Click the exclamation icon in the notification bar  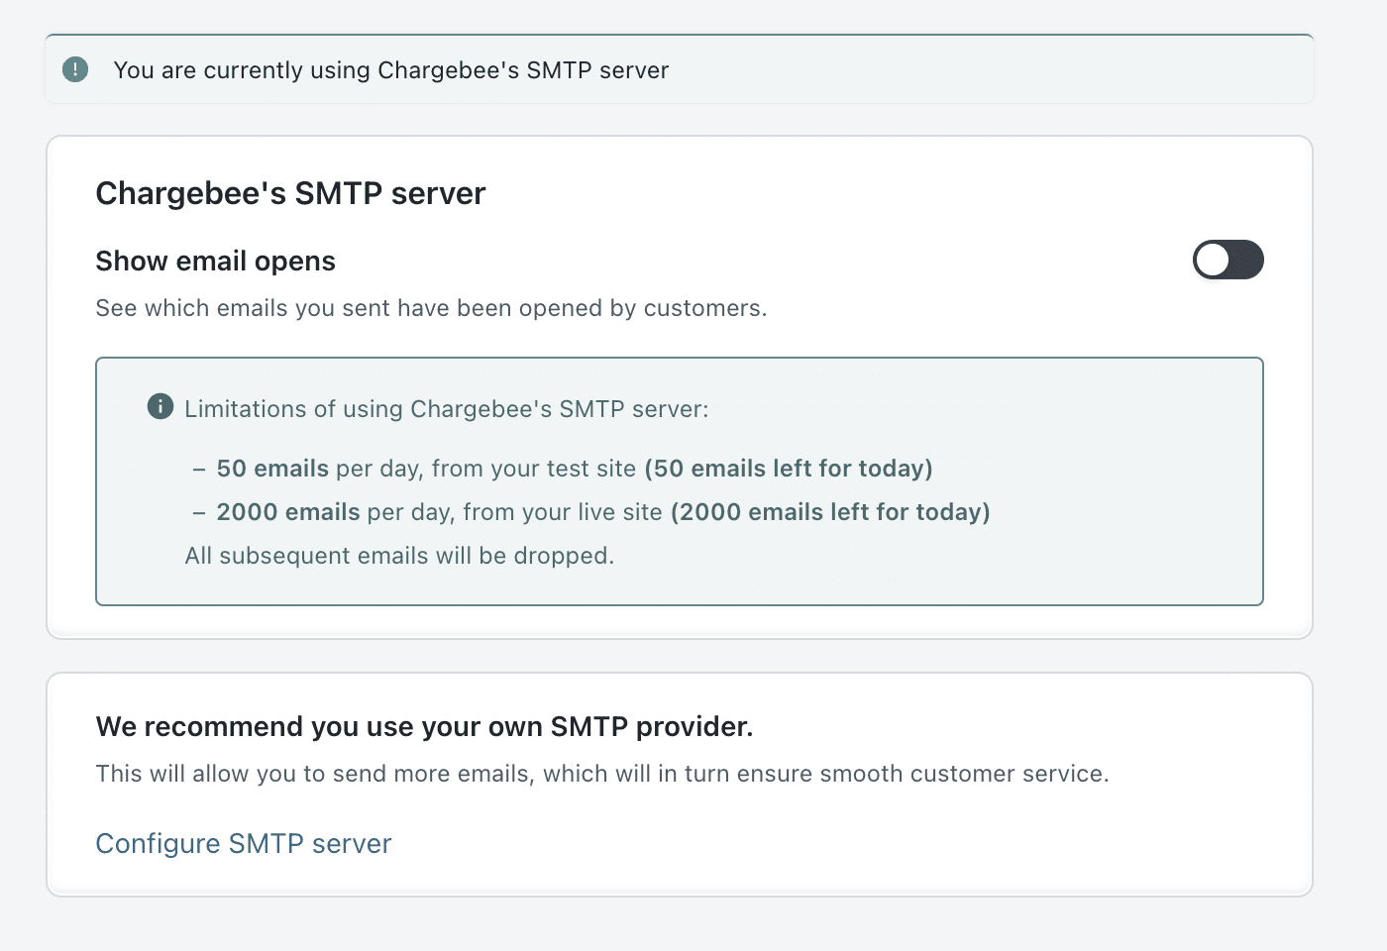[74, 69]
